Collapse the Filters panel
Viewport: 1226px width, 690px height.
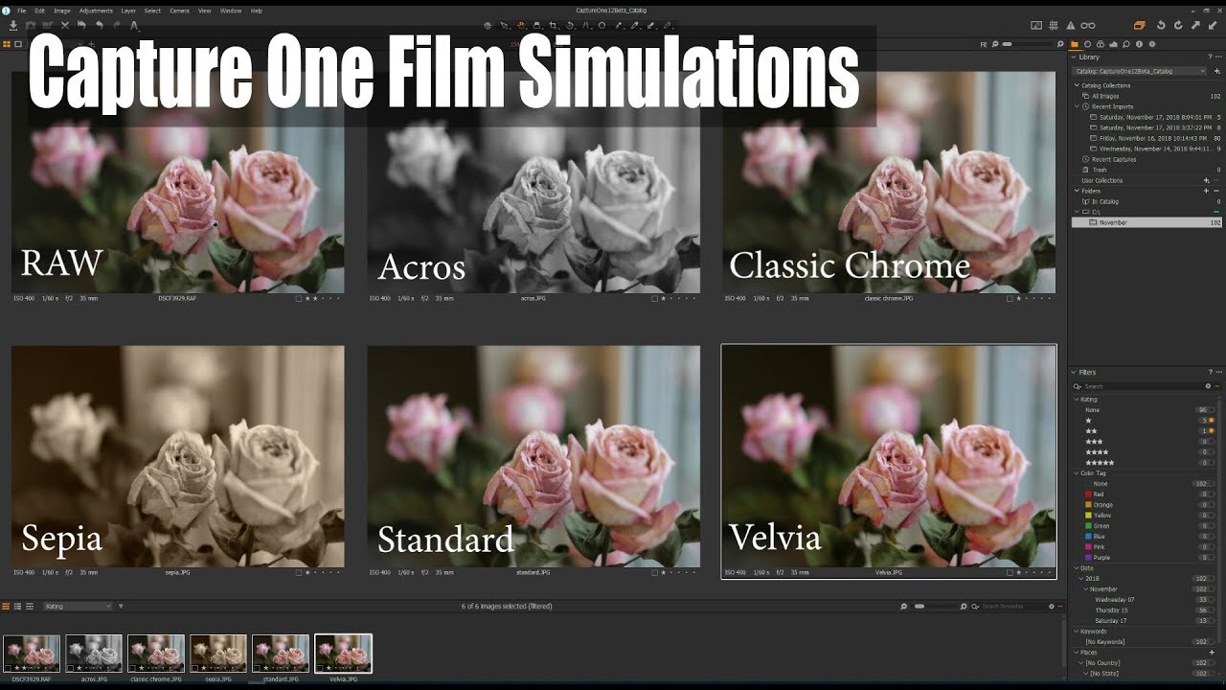tap(1075, 372)
